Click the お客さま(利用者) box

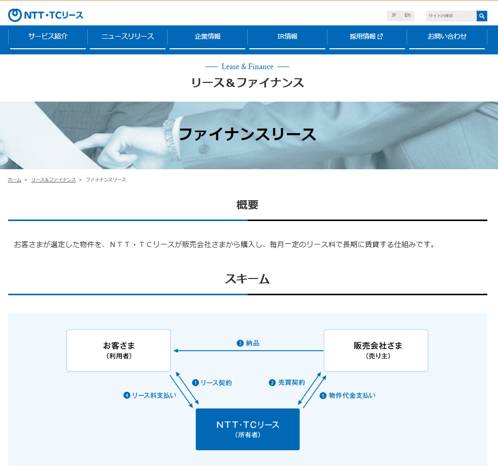(x=118, y=350)
